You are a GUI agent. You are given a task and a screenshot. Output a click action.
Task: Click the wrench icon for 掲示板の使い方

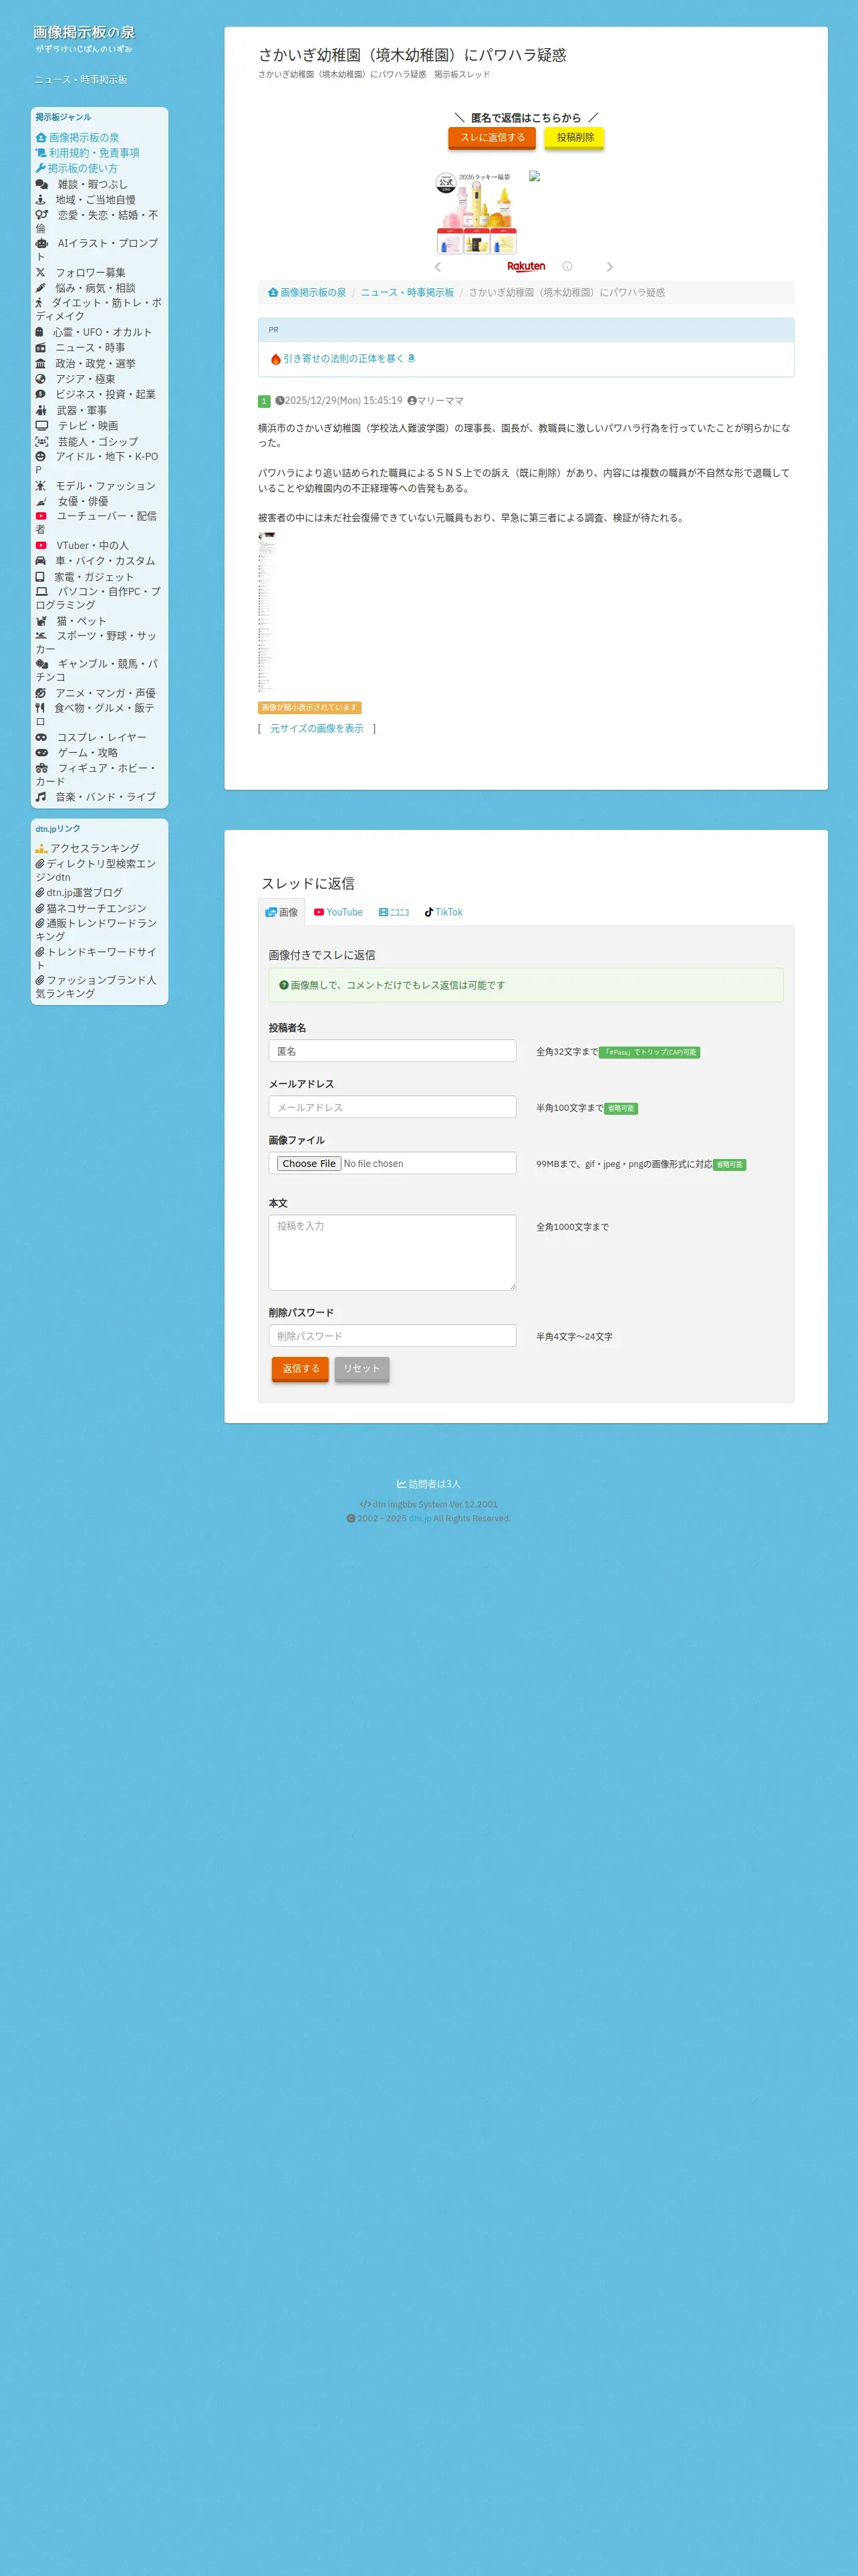40,168
